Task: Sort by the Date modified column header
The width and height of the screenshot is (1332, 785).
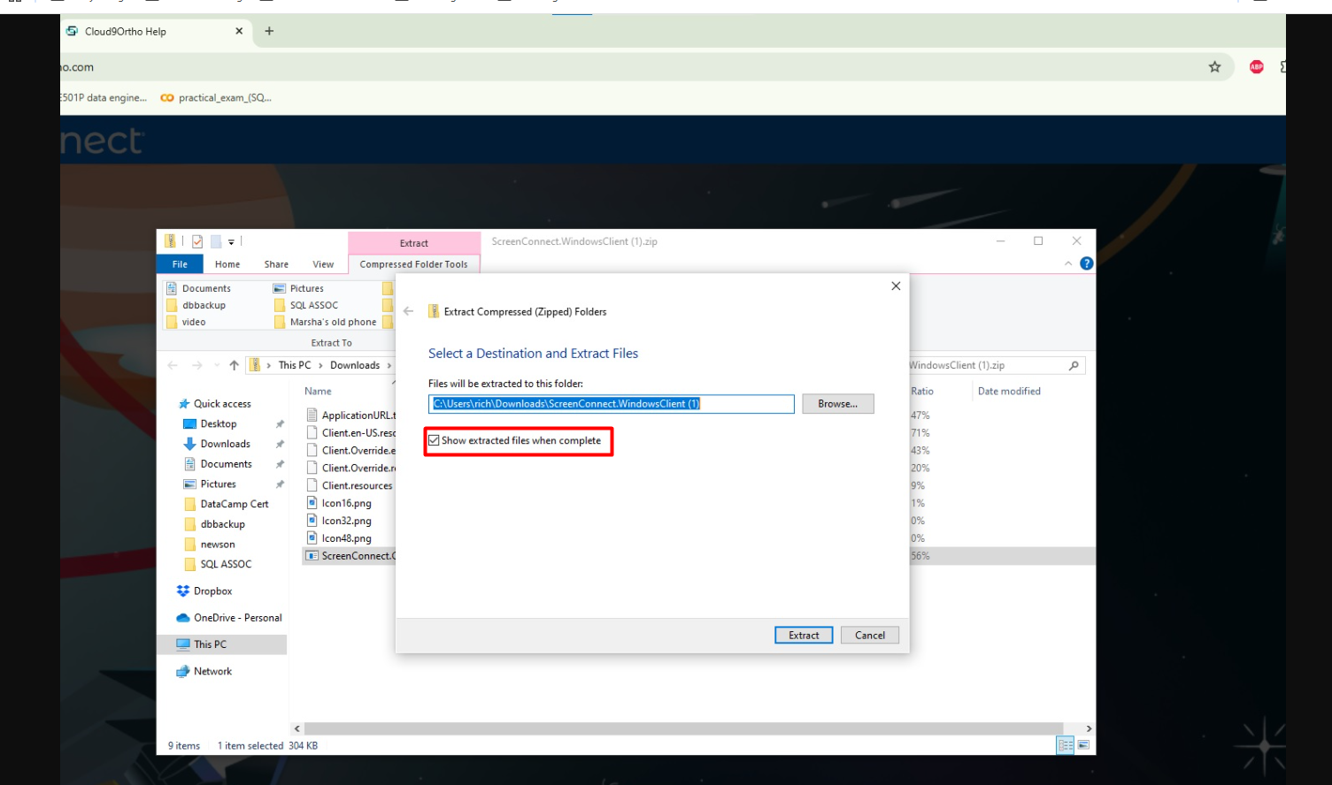Action: click(1009, 391)
